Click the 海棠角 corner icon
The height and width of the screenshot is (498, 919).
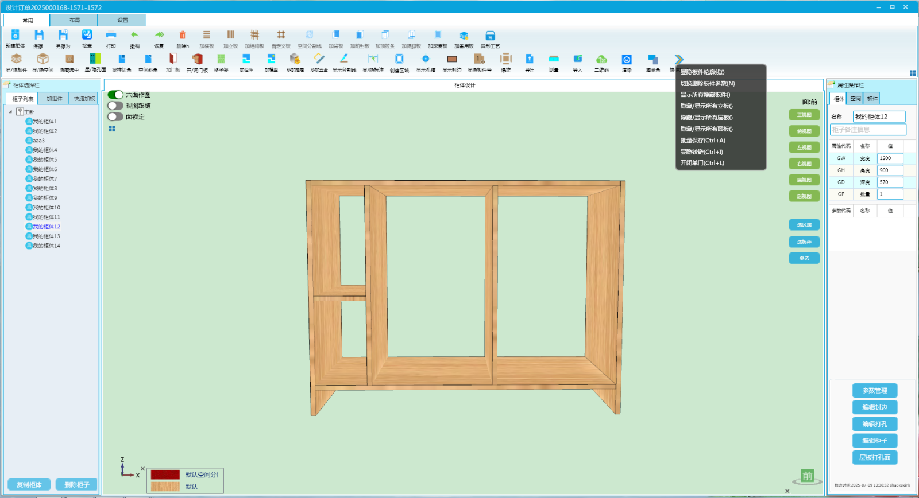pos(653,59)
